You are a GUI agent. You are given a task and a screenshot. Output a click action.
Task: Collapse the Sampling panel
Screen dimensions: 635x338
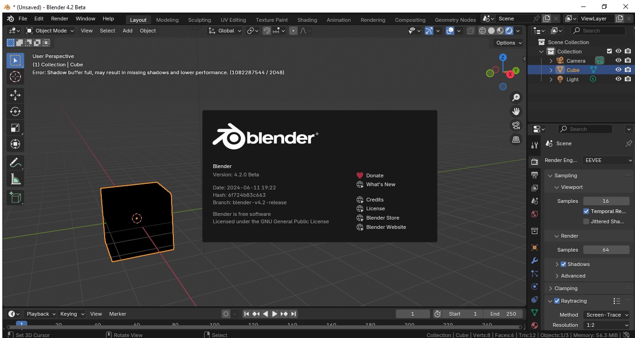pos(565,175)
